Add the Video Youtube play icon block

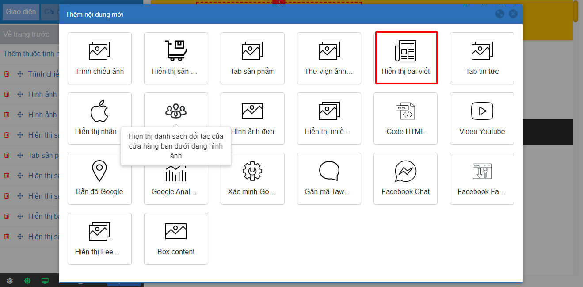click(482, 111)
